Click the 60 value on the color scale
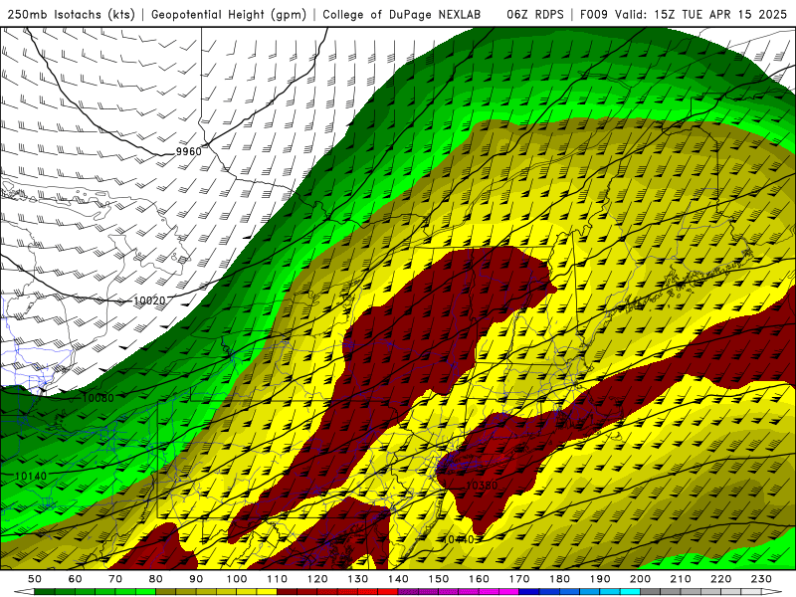The width and height of the screenshot is (796, 597). tap(75, 579)
